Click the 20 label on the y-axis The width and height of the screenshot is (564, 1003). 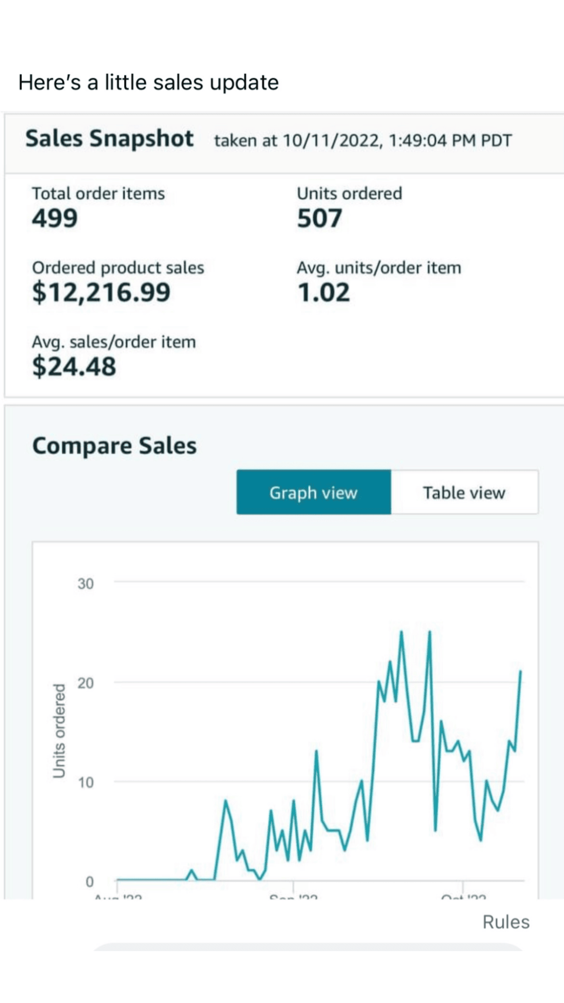tap(85, 683)
